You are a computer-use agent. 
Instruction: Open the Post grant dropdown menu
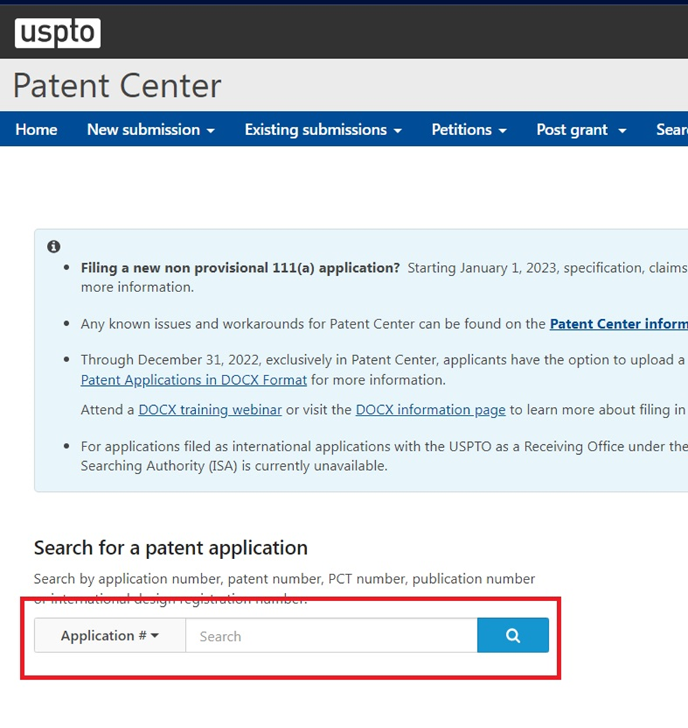pyautogui.click(x=582, y=130)
